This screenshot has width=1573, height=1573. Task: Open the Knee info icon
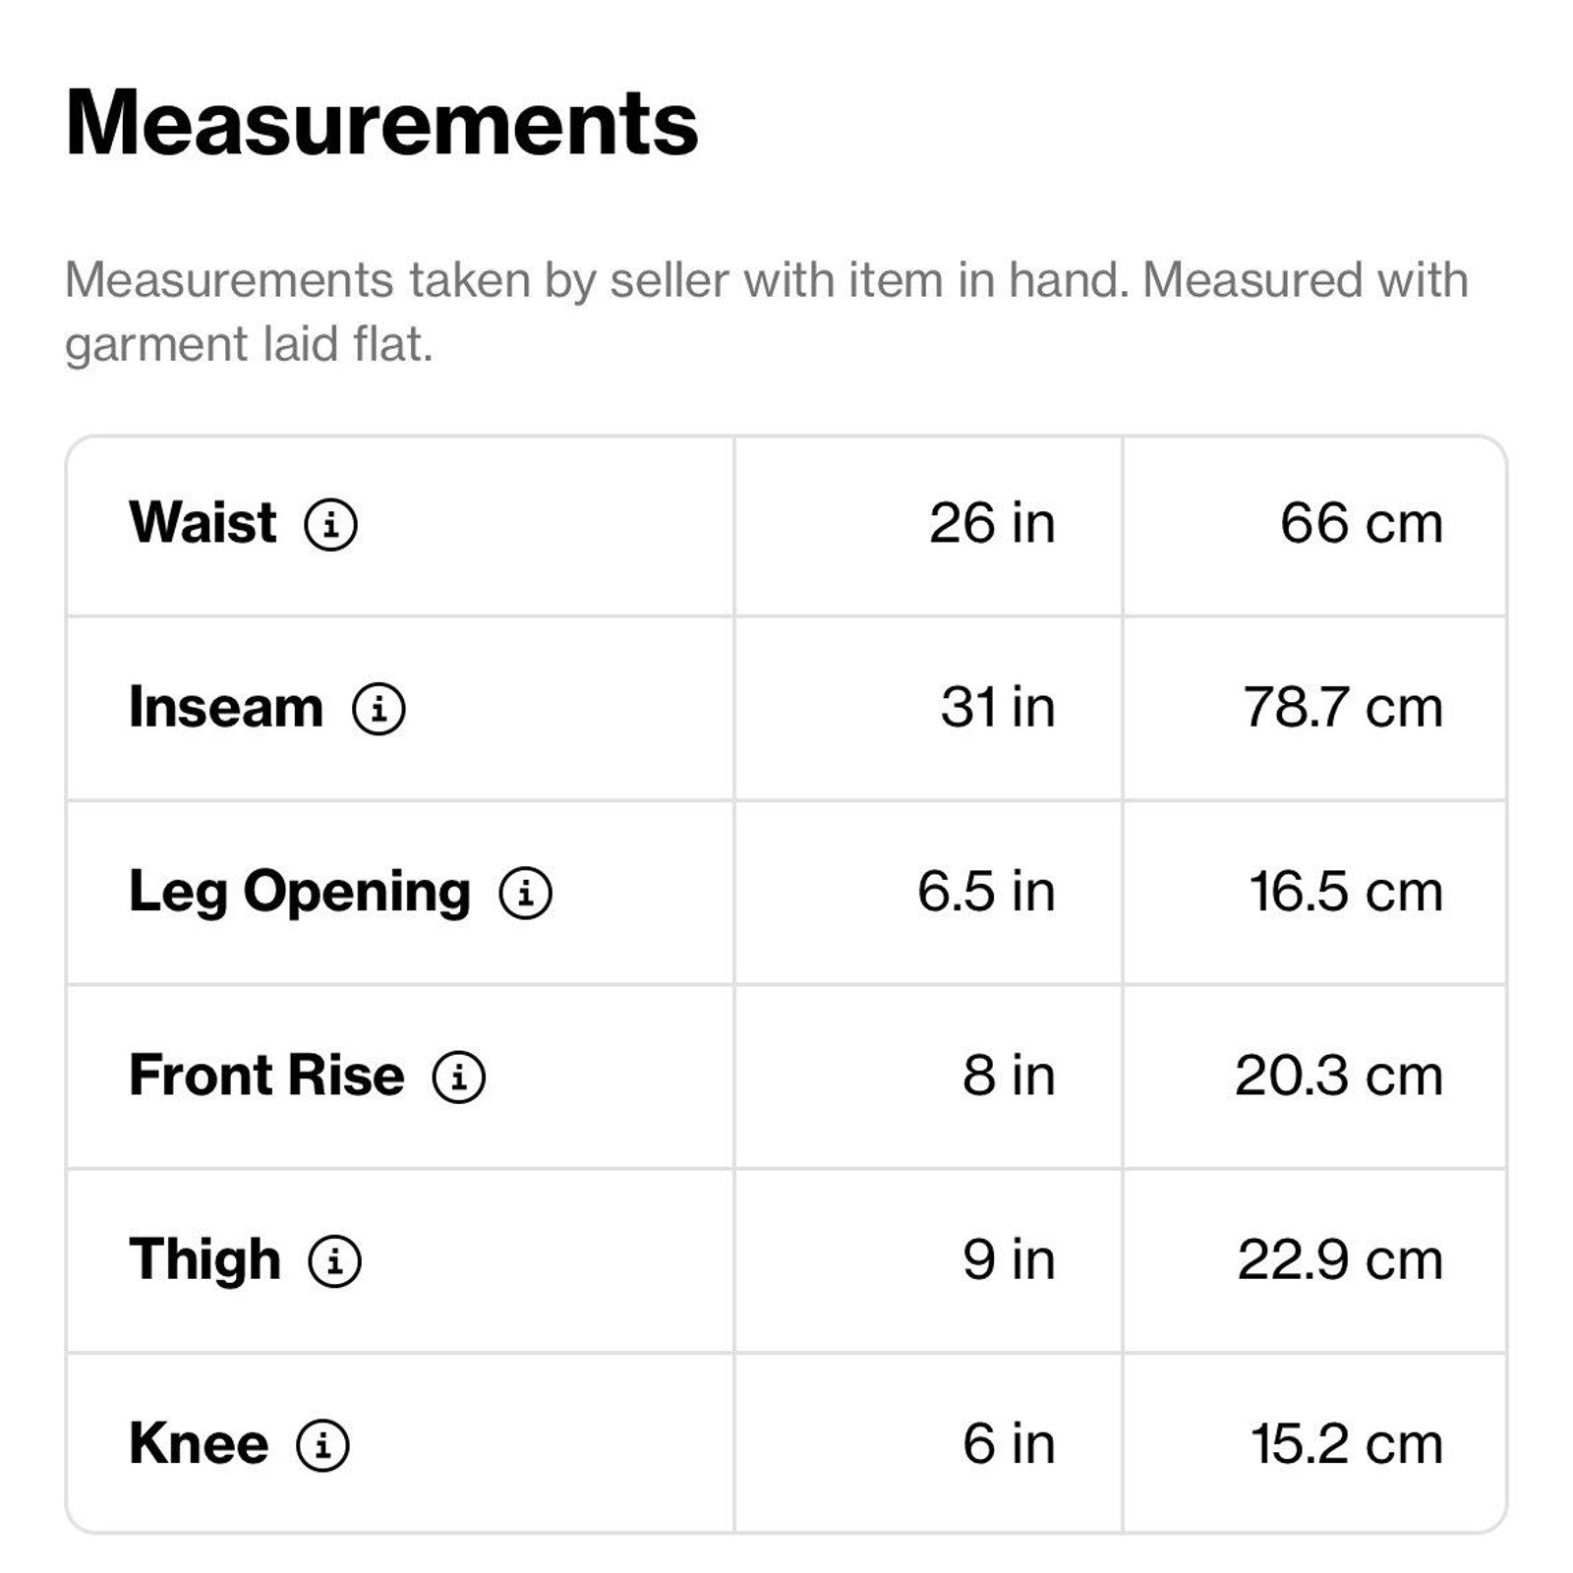[323, 1445]
